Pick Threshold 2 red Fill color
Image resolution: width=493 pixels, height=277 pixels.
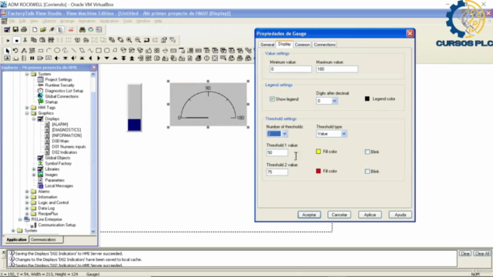[x=318, y=171]
